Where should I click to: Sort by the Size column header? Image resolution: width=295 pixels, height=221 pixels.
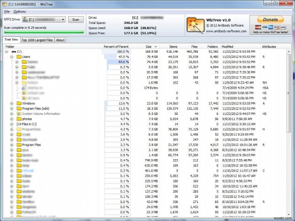tap(149, 46)
